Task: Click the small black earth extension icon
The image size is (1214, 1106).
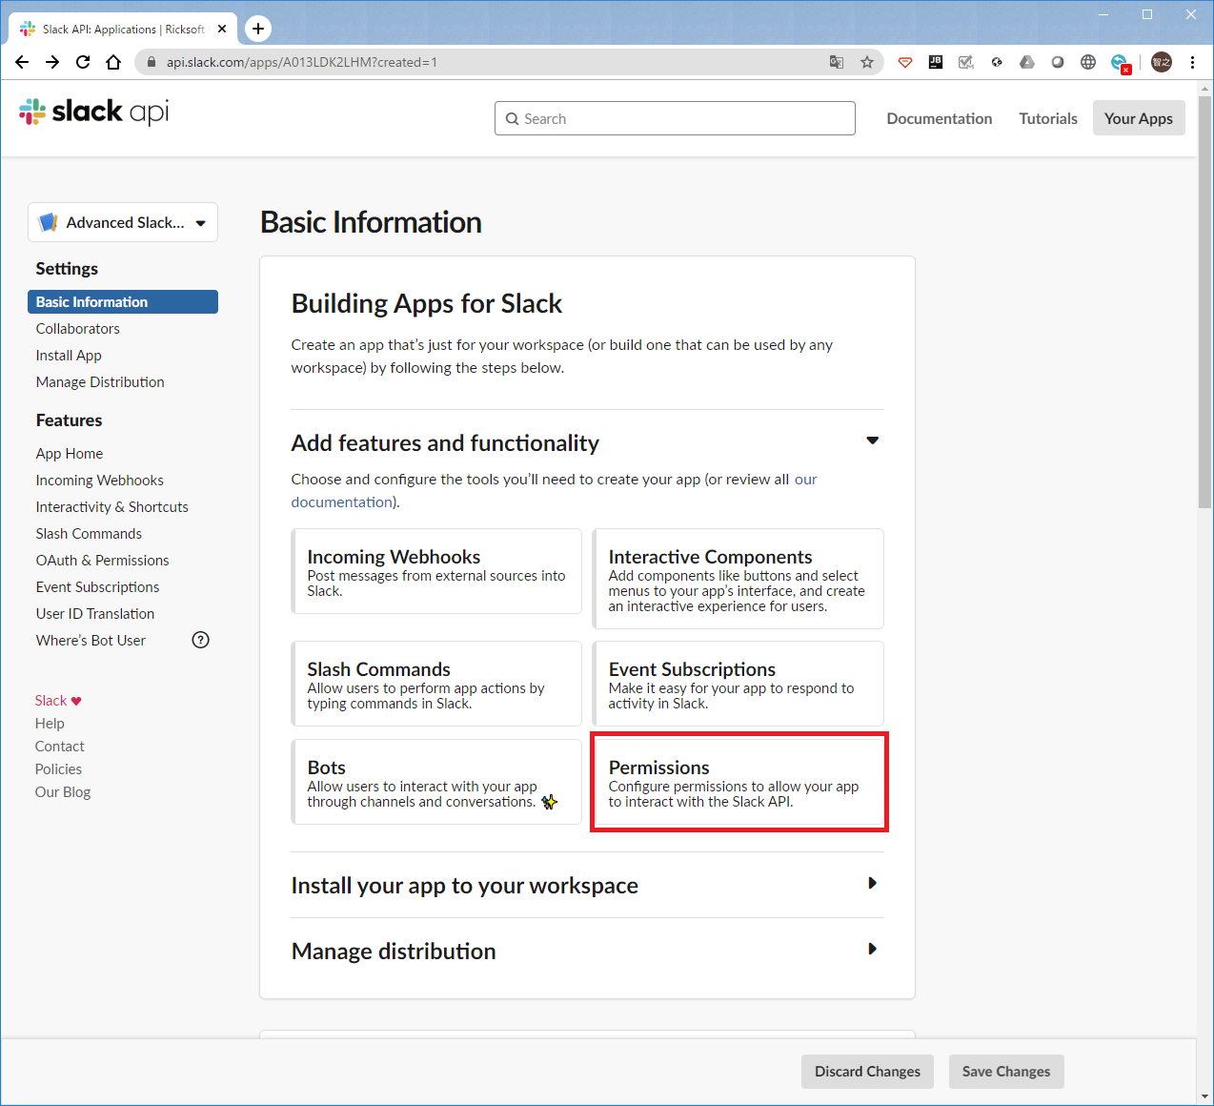Action: (997, 62)
